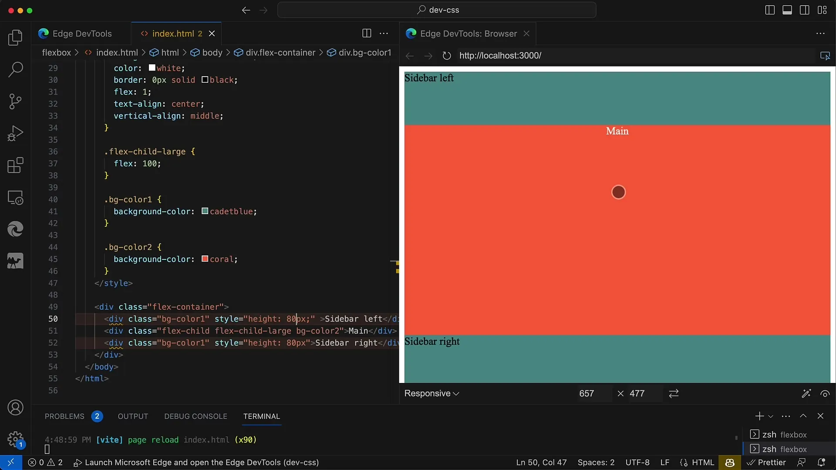The height and width of the screenshot is (470, 836).
Task: Click the magic wand emulation icon
Action: tap(806, 393)
